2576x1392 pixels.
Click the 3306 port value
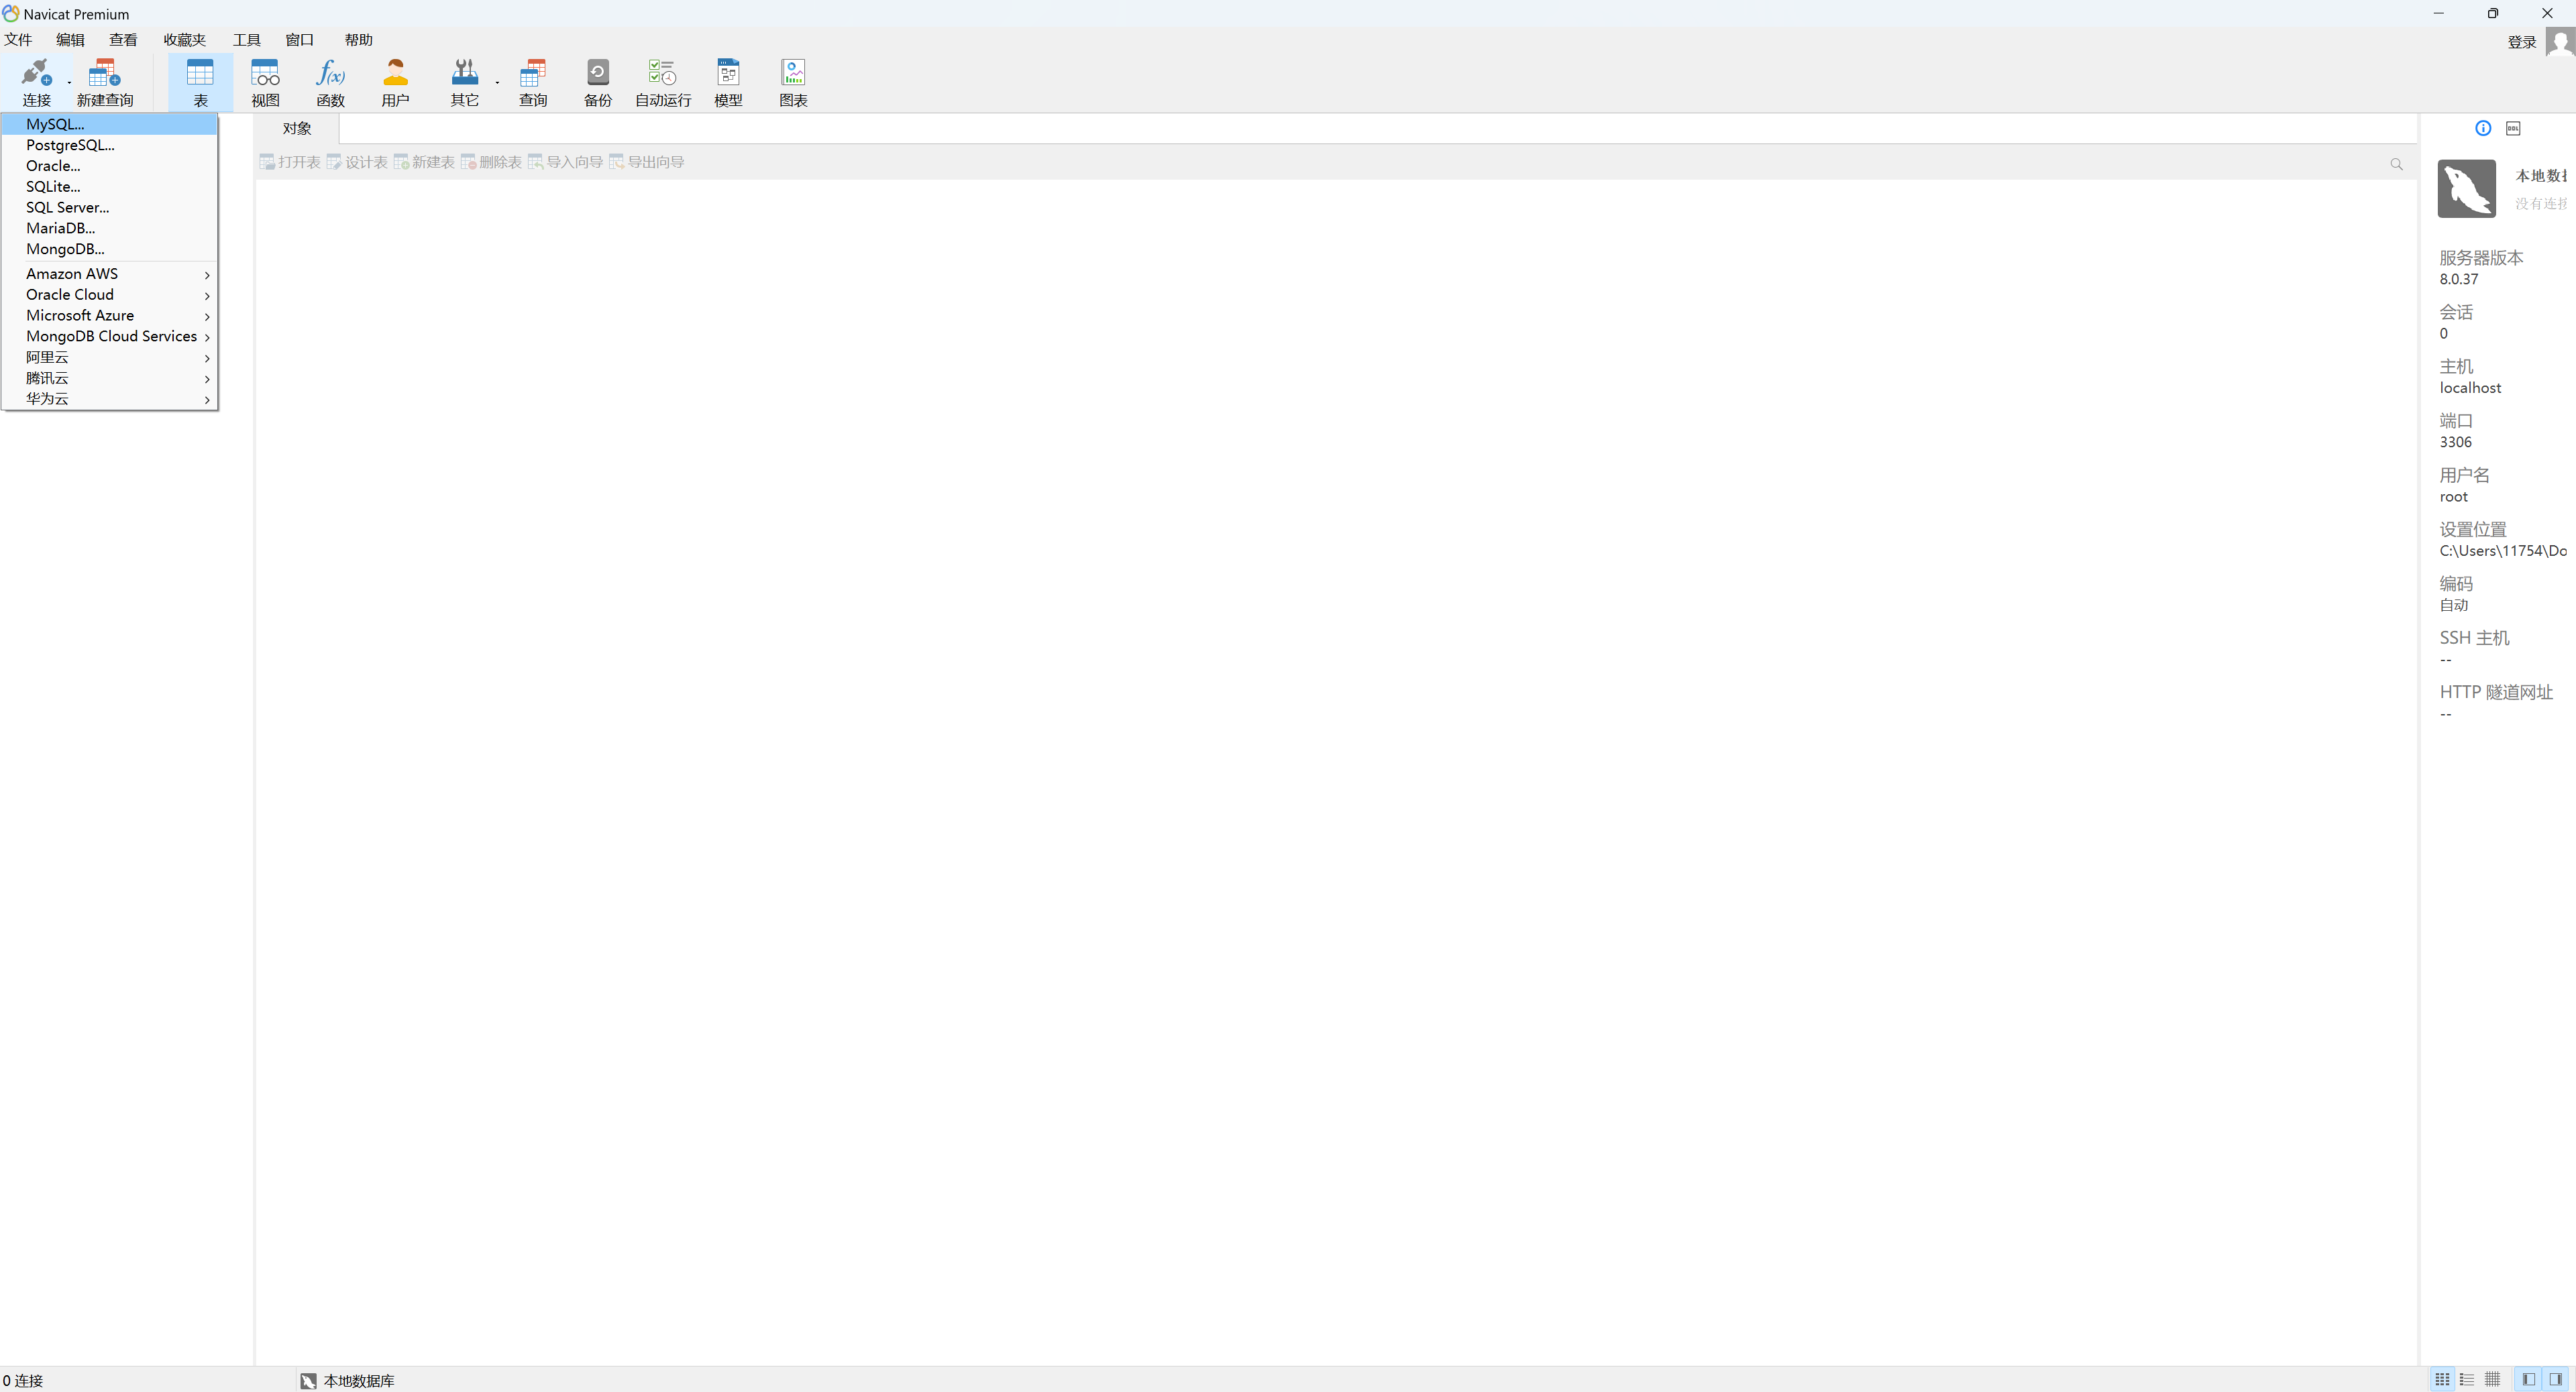pos(2455,442)
